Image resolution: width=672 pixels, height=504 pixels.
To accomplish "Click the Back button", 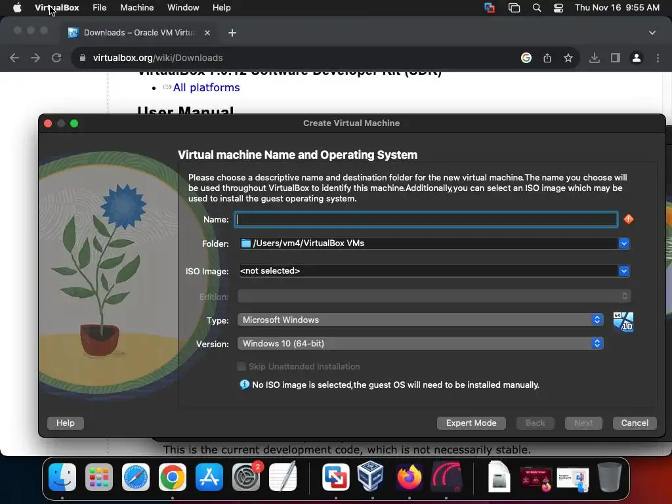I will 535,423.
